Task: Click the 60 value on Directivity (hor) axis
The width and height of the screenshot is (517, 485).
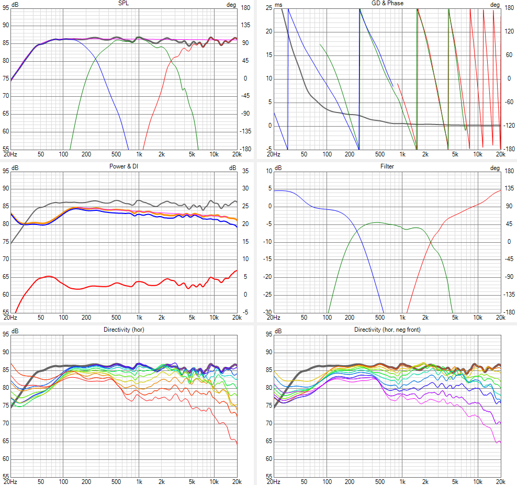Action: coord(6,459)
